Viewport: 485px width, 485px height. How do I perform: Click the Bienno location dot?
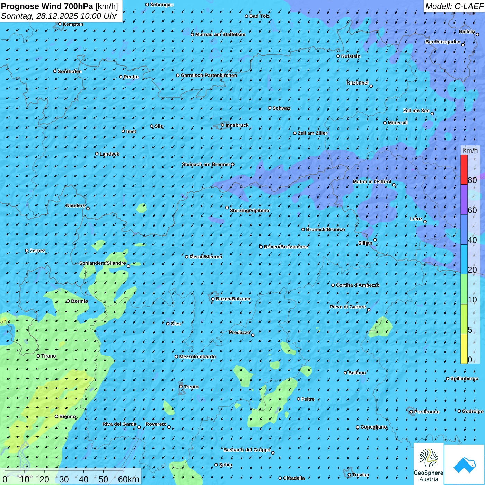(x=56, y=416)
